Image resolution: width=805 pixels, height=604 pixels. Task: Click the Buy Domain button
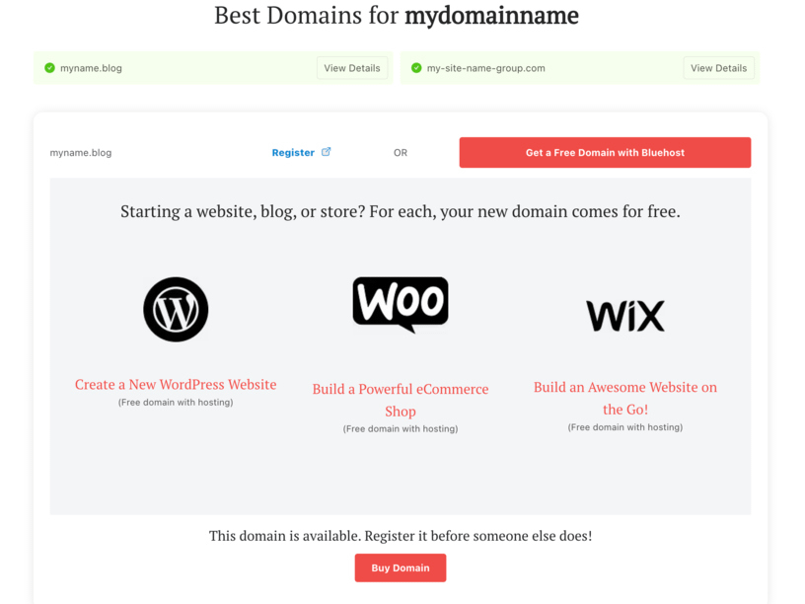400,567
